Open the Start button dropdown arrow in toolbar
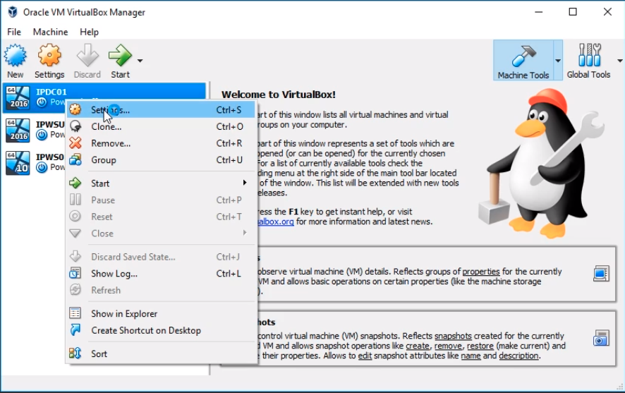This screenshot has height=393, width=625. point(140,61)
